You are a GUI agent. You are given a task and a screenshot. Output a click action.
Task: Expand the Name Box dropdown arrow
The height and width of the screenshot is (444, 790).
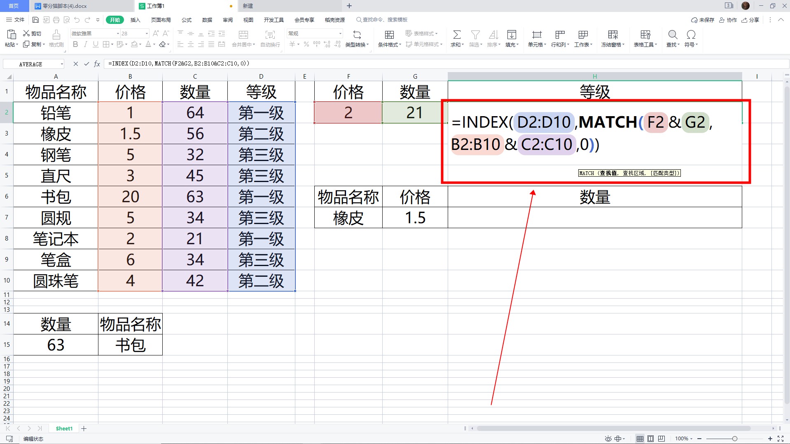[x=62, y=64]
